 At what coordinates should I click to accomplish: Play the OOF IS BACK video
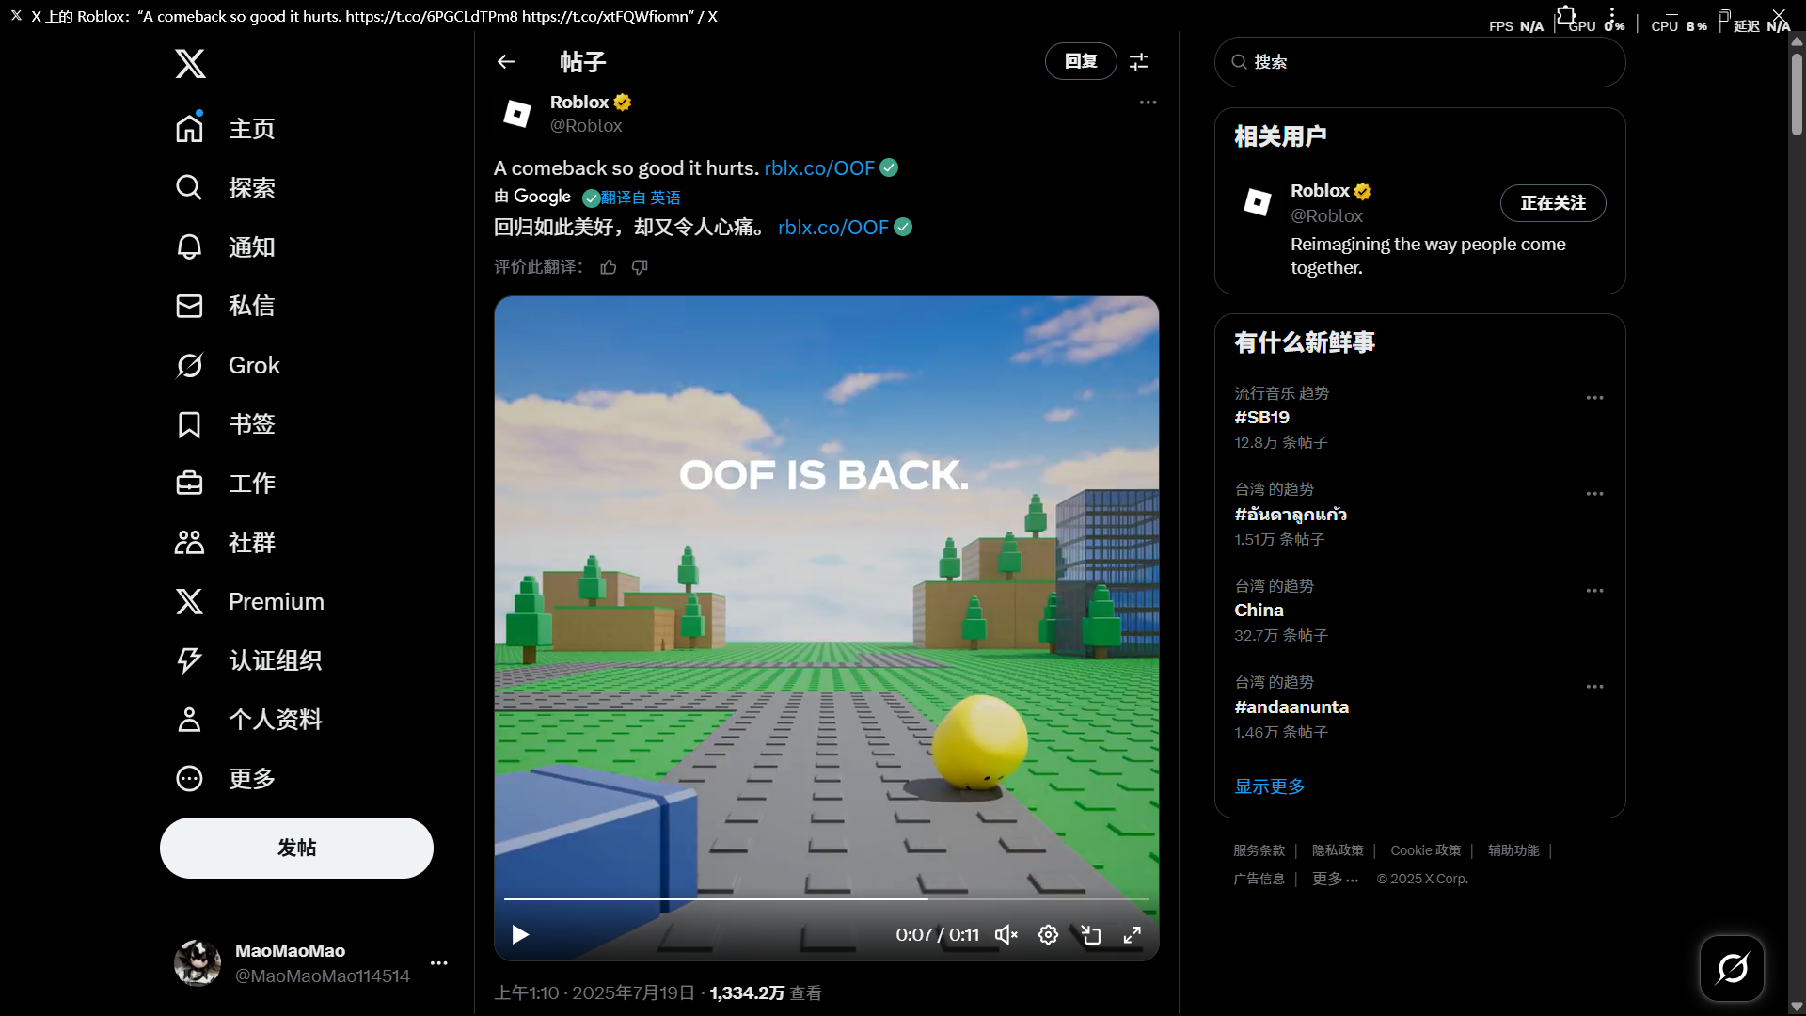[520, 934]
